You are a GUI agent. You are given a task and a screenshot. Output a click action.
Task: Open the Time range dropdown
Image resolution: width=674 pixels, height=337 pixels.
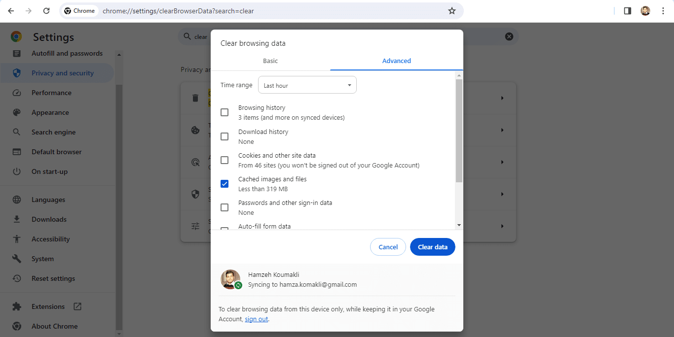[307, 85]
